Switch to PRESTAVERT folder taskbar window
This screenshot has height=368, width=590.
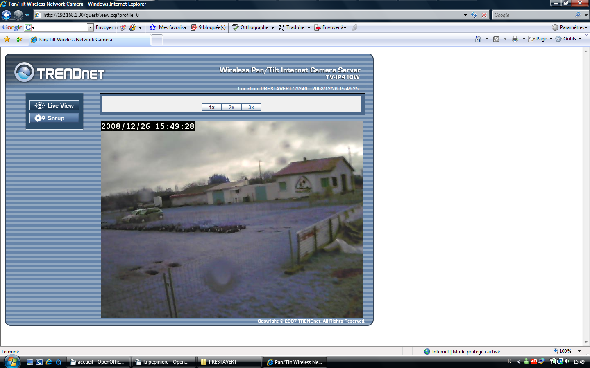coord(229,362)
